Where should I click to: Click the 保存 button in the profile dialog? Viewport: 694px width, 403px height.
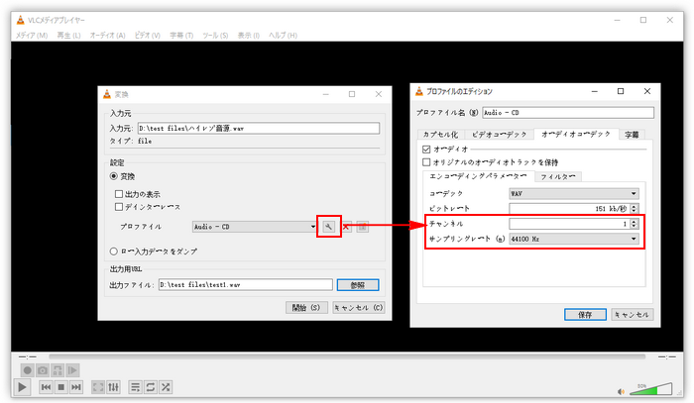(x=584, y=314)
